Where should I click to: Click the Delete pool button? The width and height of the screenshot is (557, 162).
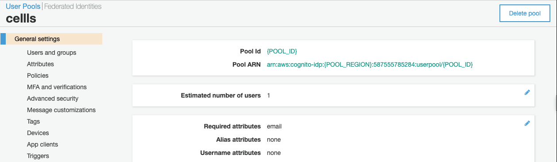tap(525, 13)
